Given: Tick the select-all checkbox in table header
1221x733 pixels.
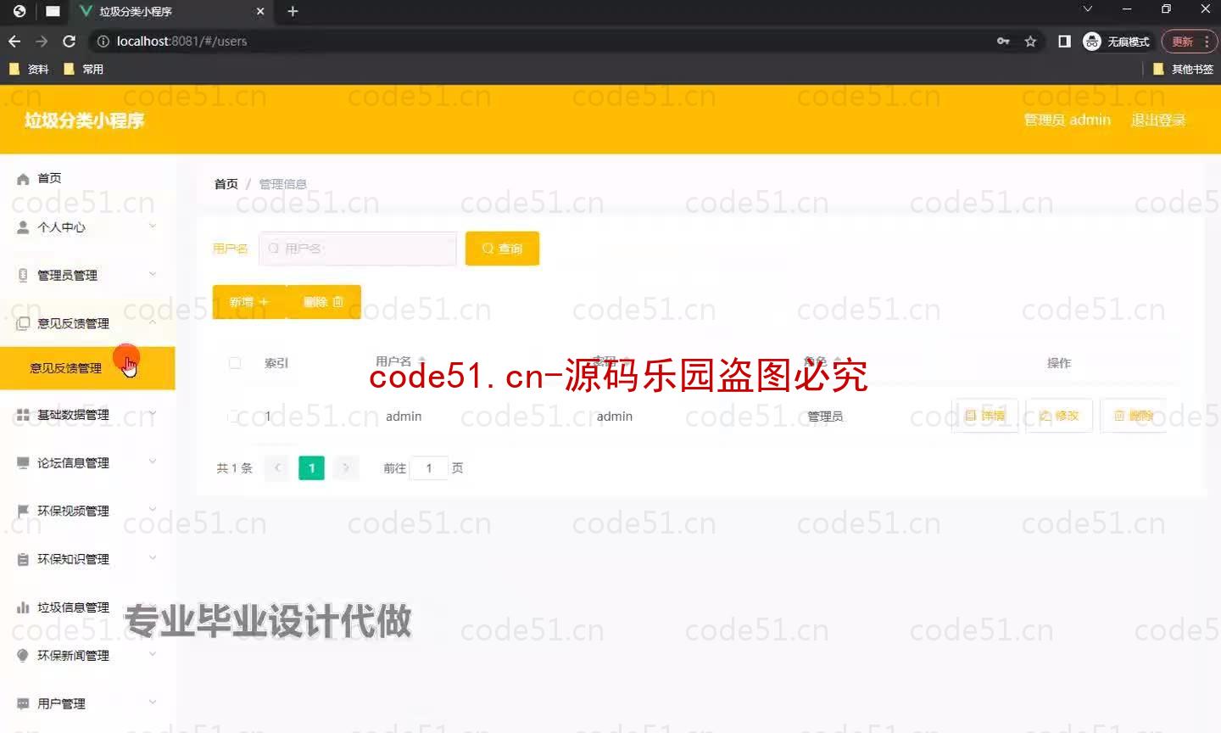Looking at the screenshot, I should (x=235, y=363).
